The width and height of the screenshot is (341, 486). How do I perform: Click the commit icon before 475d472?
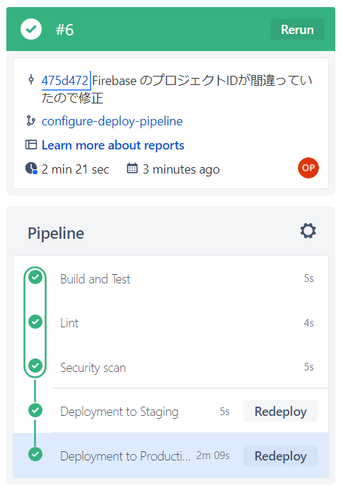(31, 79)
